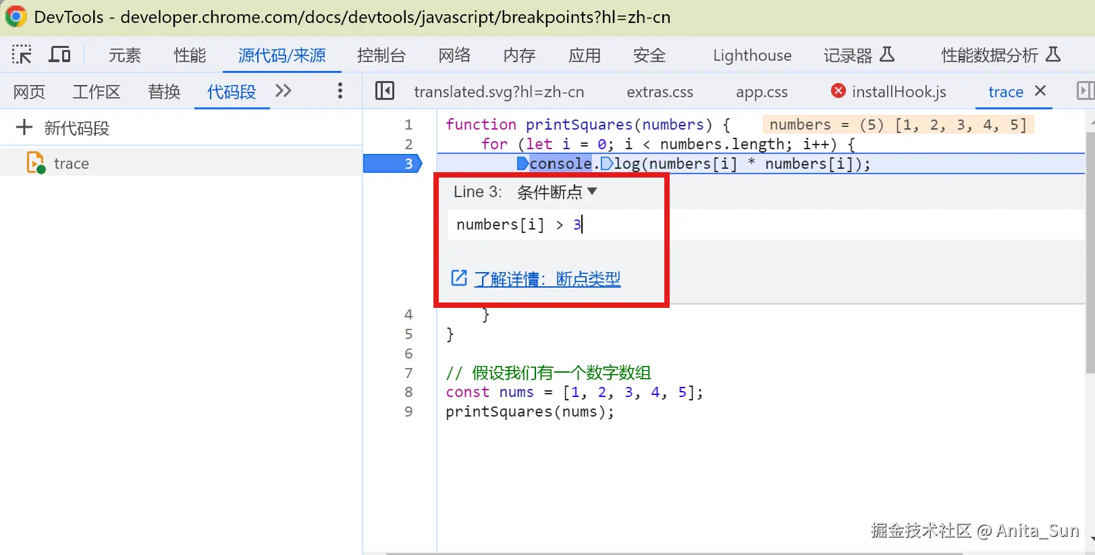Click line number 5 in gutter
1095x555 pixels.
tap(408, 334)
